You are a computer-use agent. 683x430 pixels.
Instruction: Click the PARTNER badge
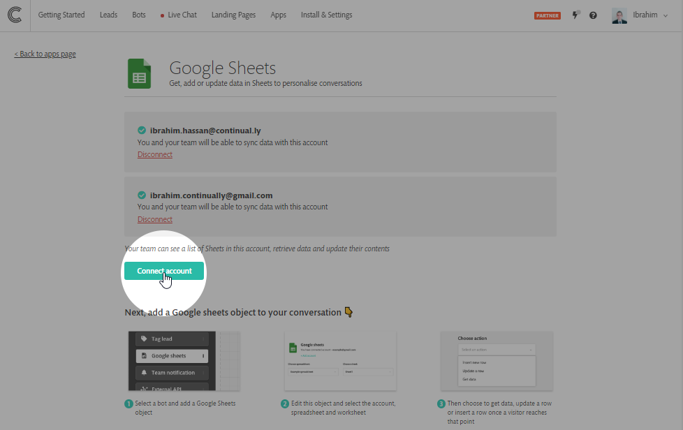click(548, 15)
